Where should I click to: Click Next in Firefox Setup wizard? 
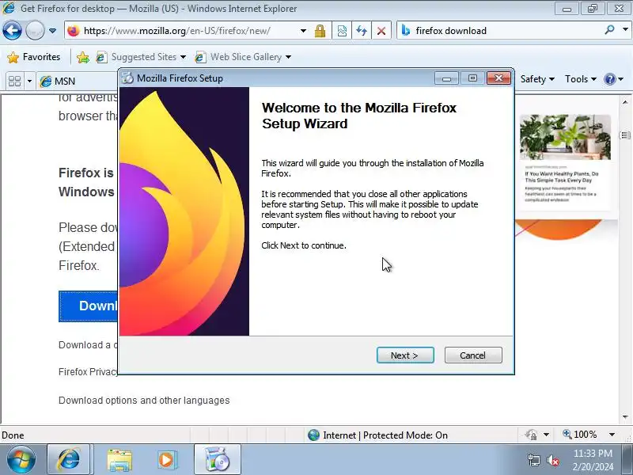(x=405, y=355)
